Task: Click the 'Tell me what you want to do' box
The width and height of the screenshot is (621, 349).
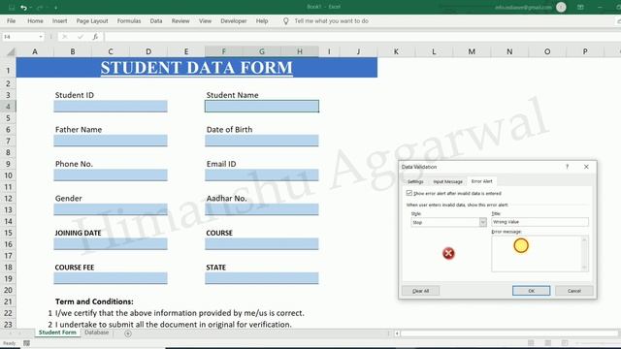Action: click(x=332, y=21)
